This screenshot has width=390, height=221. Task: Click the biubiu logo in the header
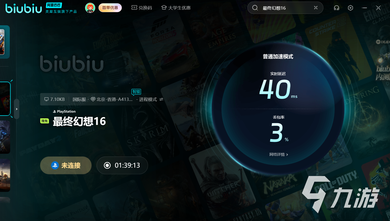pyautogui.click(x=24, y=8)
